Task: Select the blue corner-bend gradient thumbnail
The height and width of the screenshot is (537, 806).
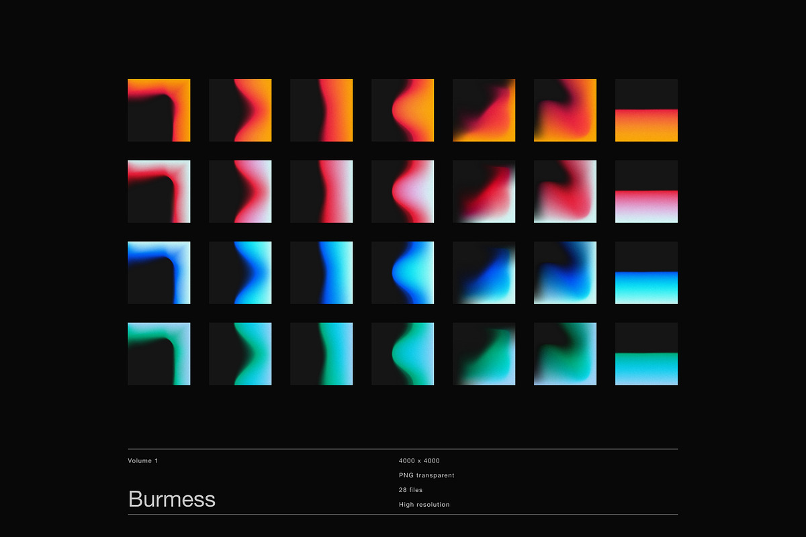Action: tap(159, 273)
